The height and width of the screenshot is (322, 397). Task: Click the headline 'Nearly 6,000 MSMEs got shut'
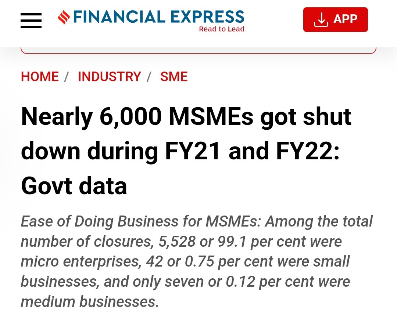tap(186, 117)
